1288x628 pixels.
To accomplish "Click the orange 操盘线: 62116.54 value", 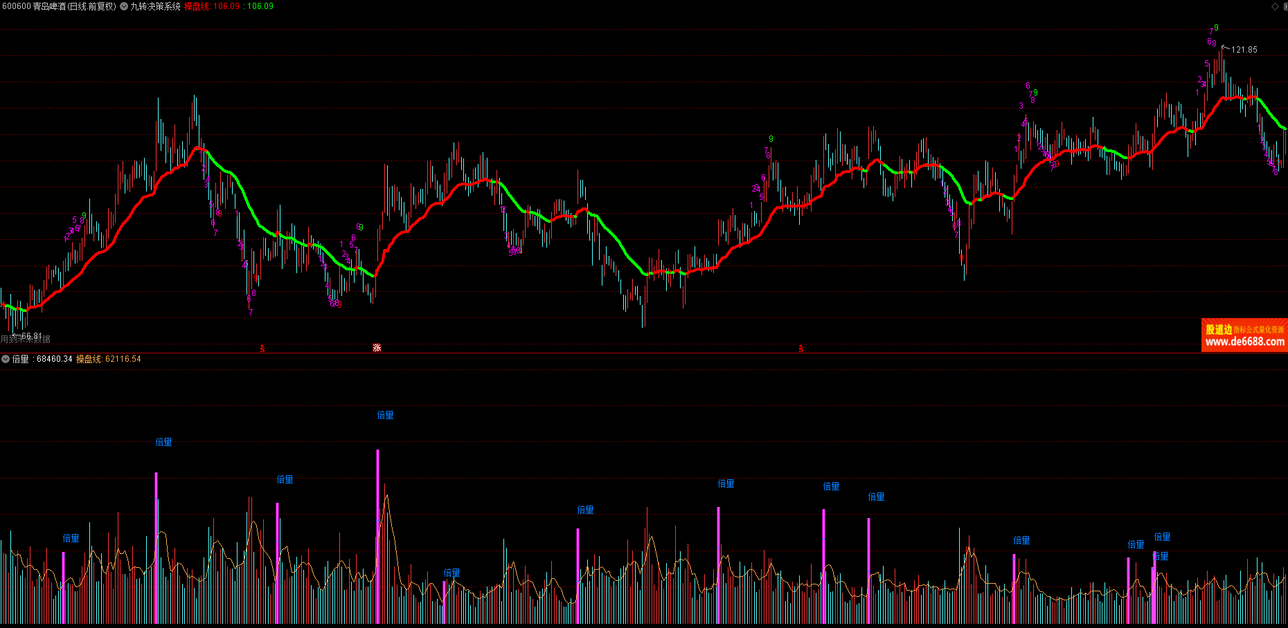I will tap(109, 359).
